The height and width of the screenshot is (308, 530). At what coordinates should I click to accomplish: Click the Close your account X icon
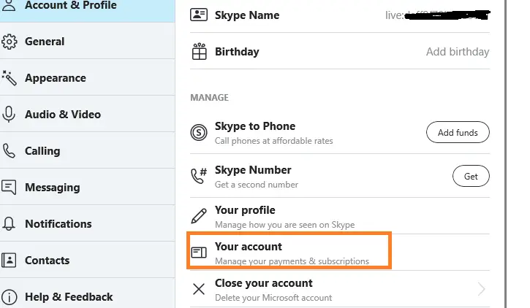(x=199, y=289)
